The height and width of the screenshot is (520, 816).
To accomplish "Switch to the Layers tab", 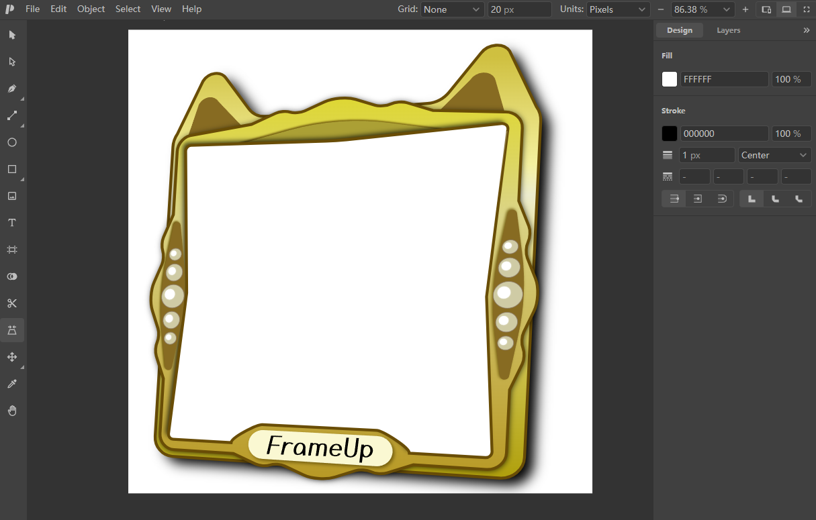I will point(728,30).
